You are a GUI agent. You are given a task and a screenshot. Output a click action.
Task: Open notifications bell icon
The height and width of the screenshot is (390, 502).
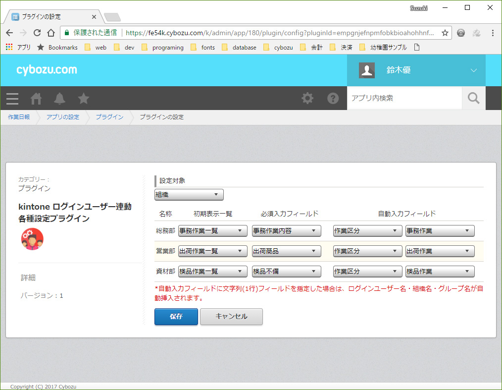(x=59, y=99)
